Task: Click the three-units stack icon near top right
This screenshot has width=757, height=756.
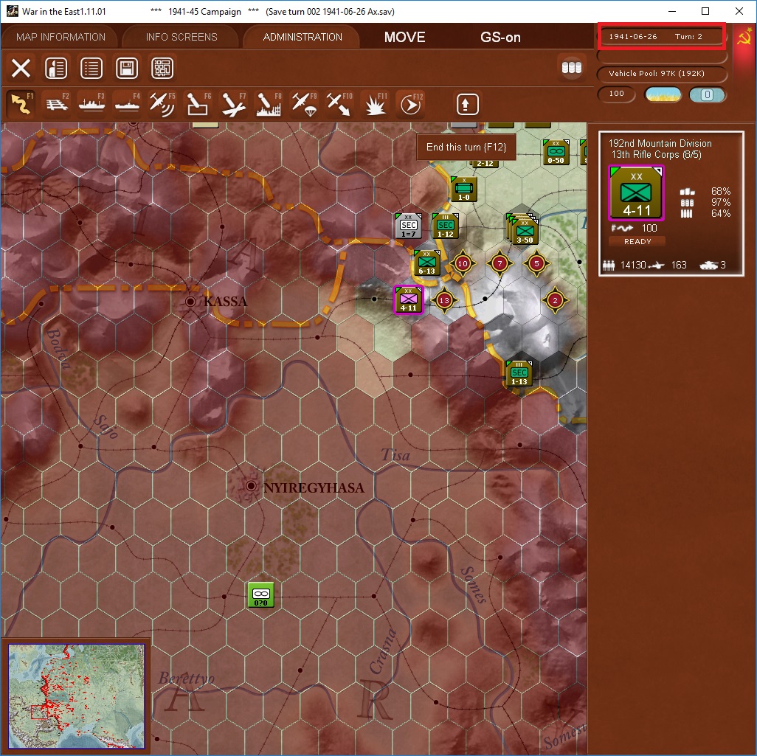Action: tap(572, 68)
